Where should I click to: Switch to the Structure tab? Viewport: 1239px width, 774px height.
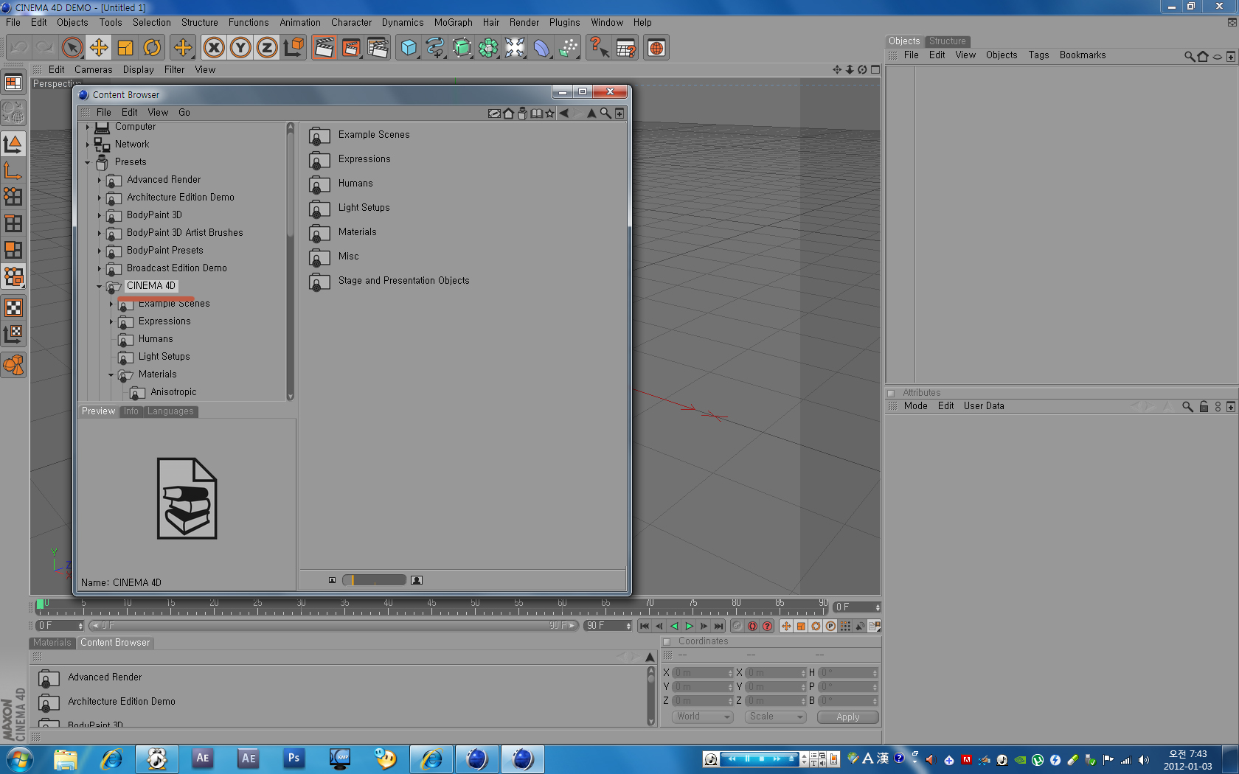[947, 41]
